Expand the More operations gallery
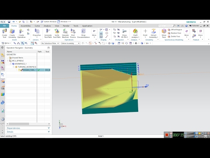This screenshot has width=210, height=158. pyautogui.click(x=94, y=33)
